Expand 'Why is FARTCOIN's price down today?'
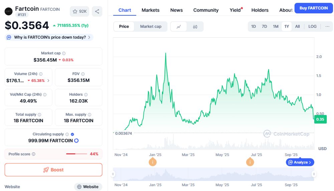The width and height of the screenshot is (334, 191). point(49,37)
